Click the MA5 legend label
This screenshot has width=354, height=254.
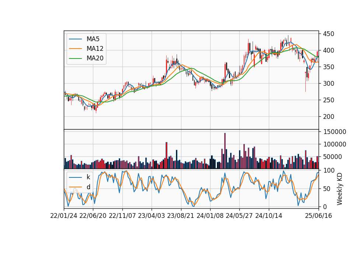pos(93,39)
